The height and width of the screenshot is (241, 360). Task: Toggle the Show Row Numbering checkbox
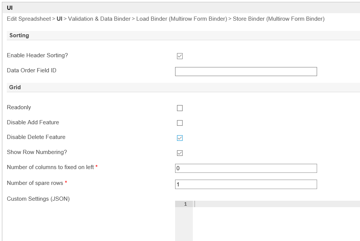click(x=180, y=153)
